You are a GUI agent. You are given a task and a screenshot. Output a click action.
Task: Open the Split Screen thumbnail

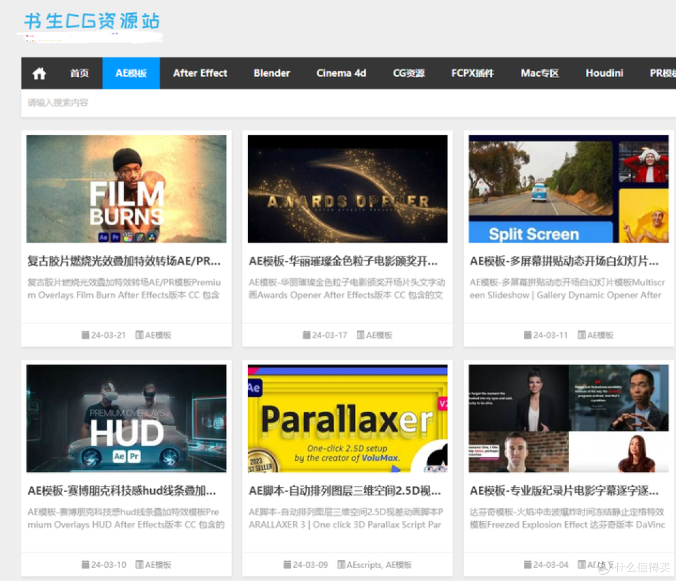point(568,189)
